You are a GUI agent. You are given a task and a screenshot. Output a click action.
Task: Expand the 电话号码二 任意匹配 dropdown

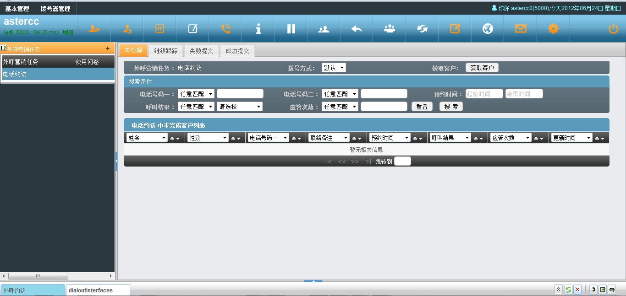pyautogui.click(x=340, y=94)
